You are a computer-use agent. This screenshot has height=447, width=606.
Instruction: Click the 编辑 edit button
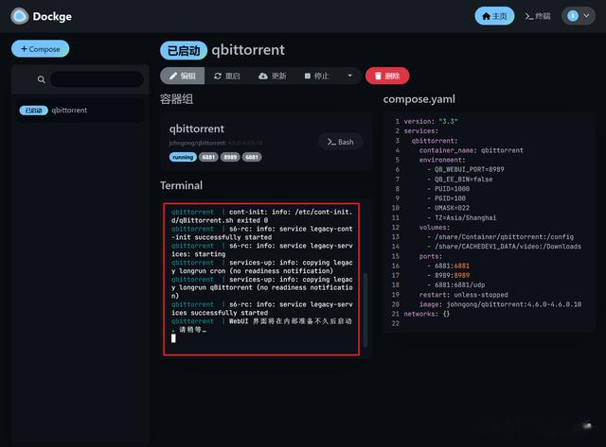click(183, 76)
